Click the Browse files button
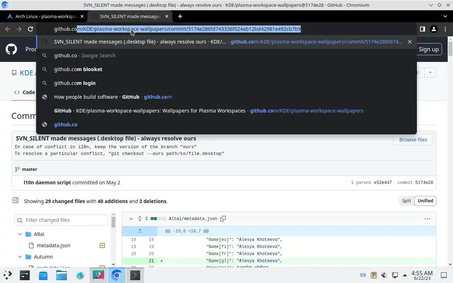Screen dimensions: 453x283 pos(413,140)
